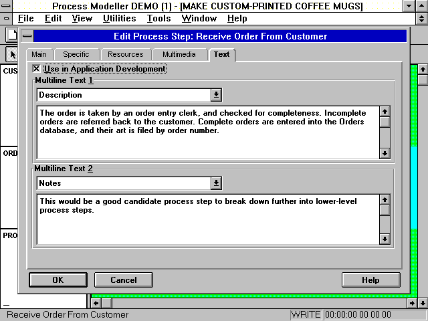Switch to the Resources tab
428x321 pixels.
click(125, 54)
